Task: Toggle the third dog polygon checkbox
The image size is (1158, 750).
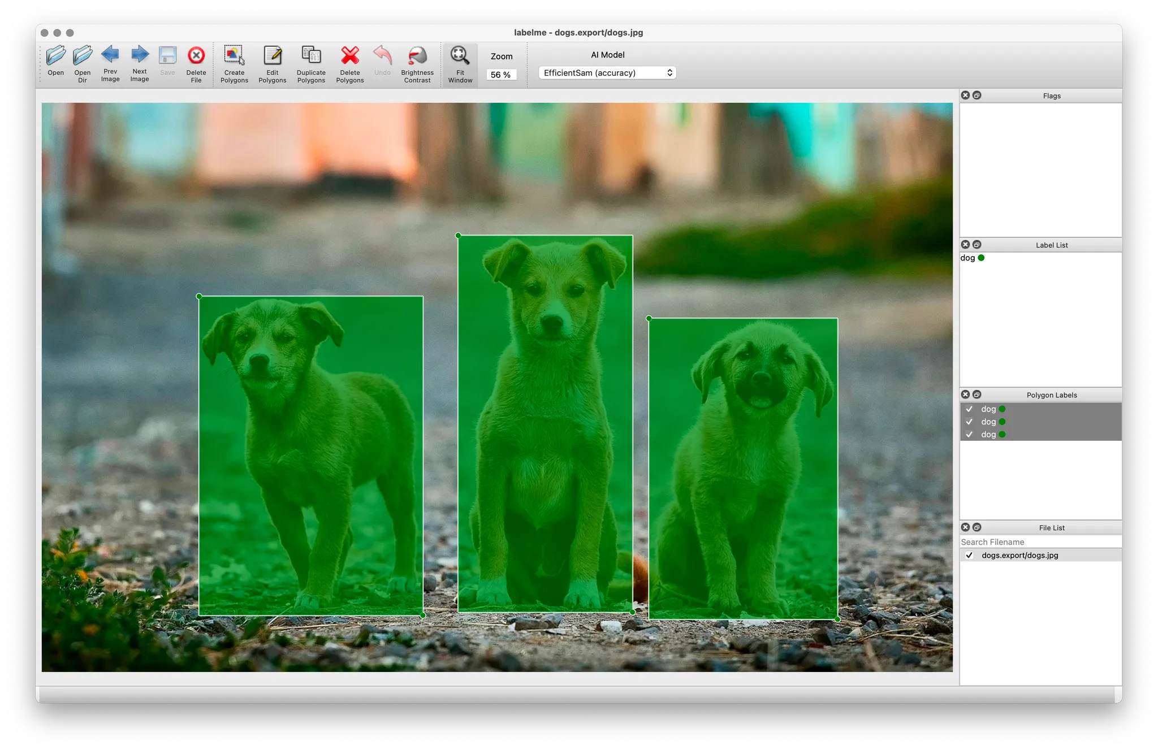Action: coord(969,435)
